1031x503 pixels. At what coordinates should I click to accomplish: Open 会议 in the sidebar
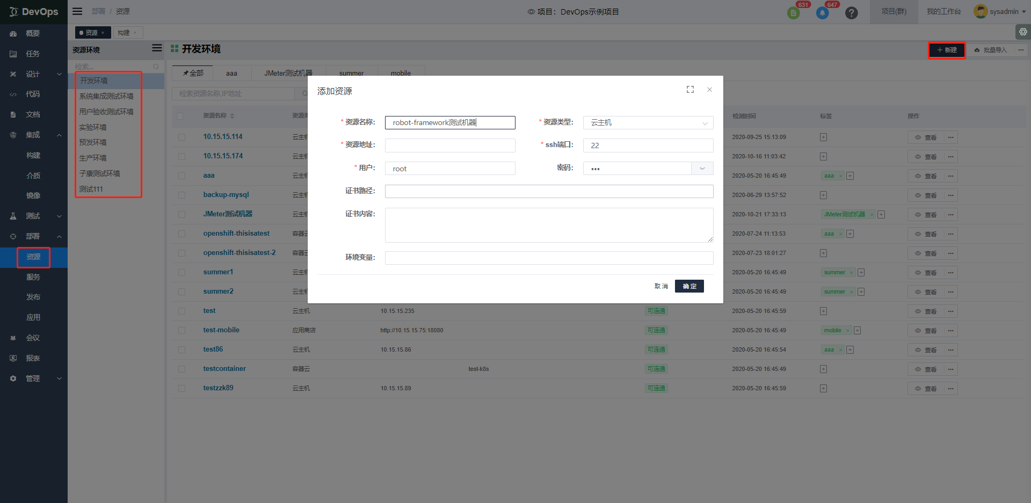click(x=34, y=338)
